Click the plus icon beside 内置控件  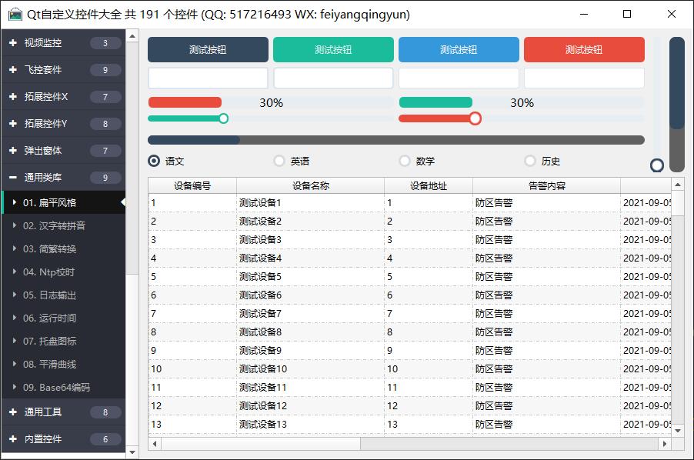(x=13, y=439)
